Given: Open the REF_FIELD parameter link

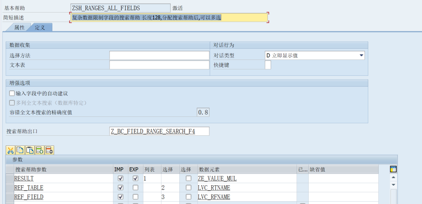Looking at the screenshot, I should 29,197.
